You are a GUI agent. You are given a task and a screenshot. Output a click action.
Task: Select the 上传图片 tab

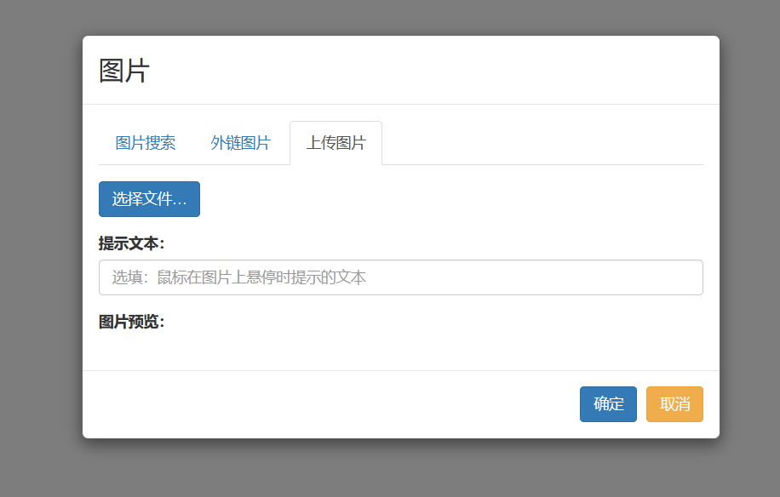[x=336, y=143]
